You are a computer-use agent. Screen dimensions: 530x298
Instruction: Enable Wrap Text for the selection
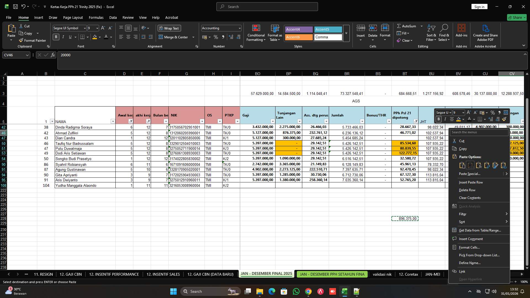[x=169, y=28]
